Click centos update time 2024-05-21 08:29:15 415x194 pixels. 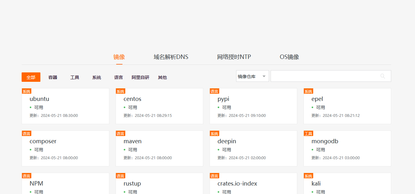[x=153, y=116]
